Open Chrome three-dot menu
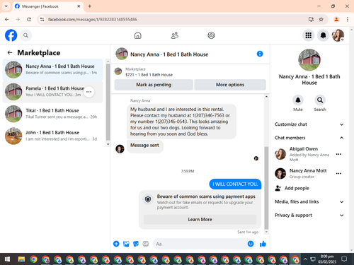Image resolution: width=354 pixels, height=265 pixels. tap(348, 19)
